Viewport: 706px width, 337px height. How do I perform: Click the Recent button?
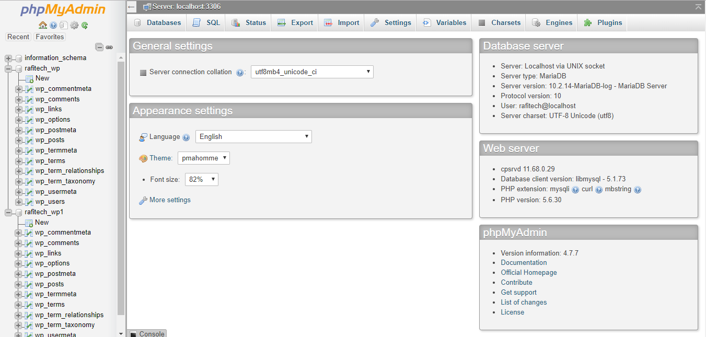18,37
